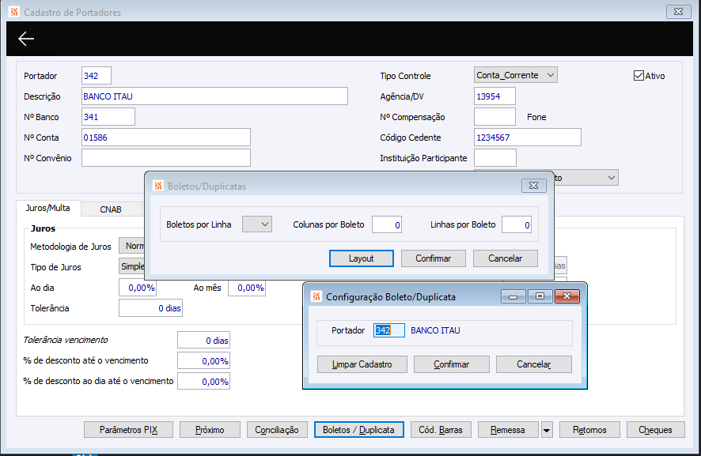Click the Nº Banco field

point(108,116)
